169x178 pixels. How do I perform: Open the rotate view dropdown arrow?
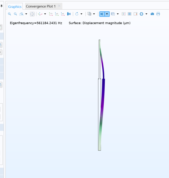81,14
